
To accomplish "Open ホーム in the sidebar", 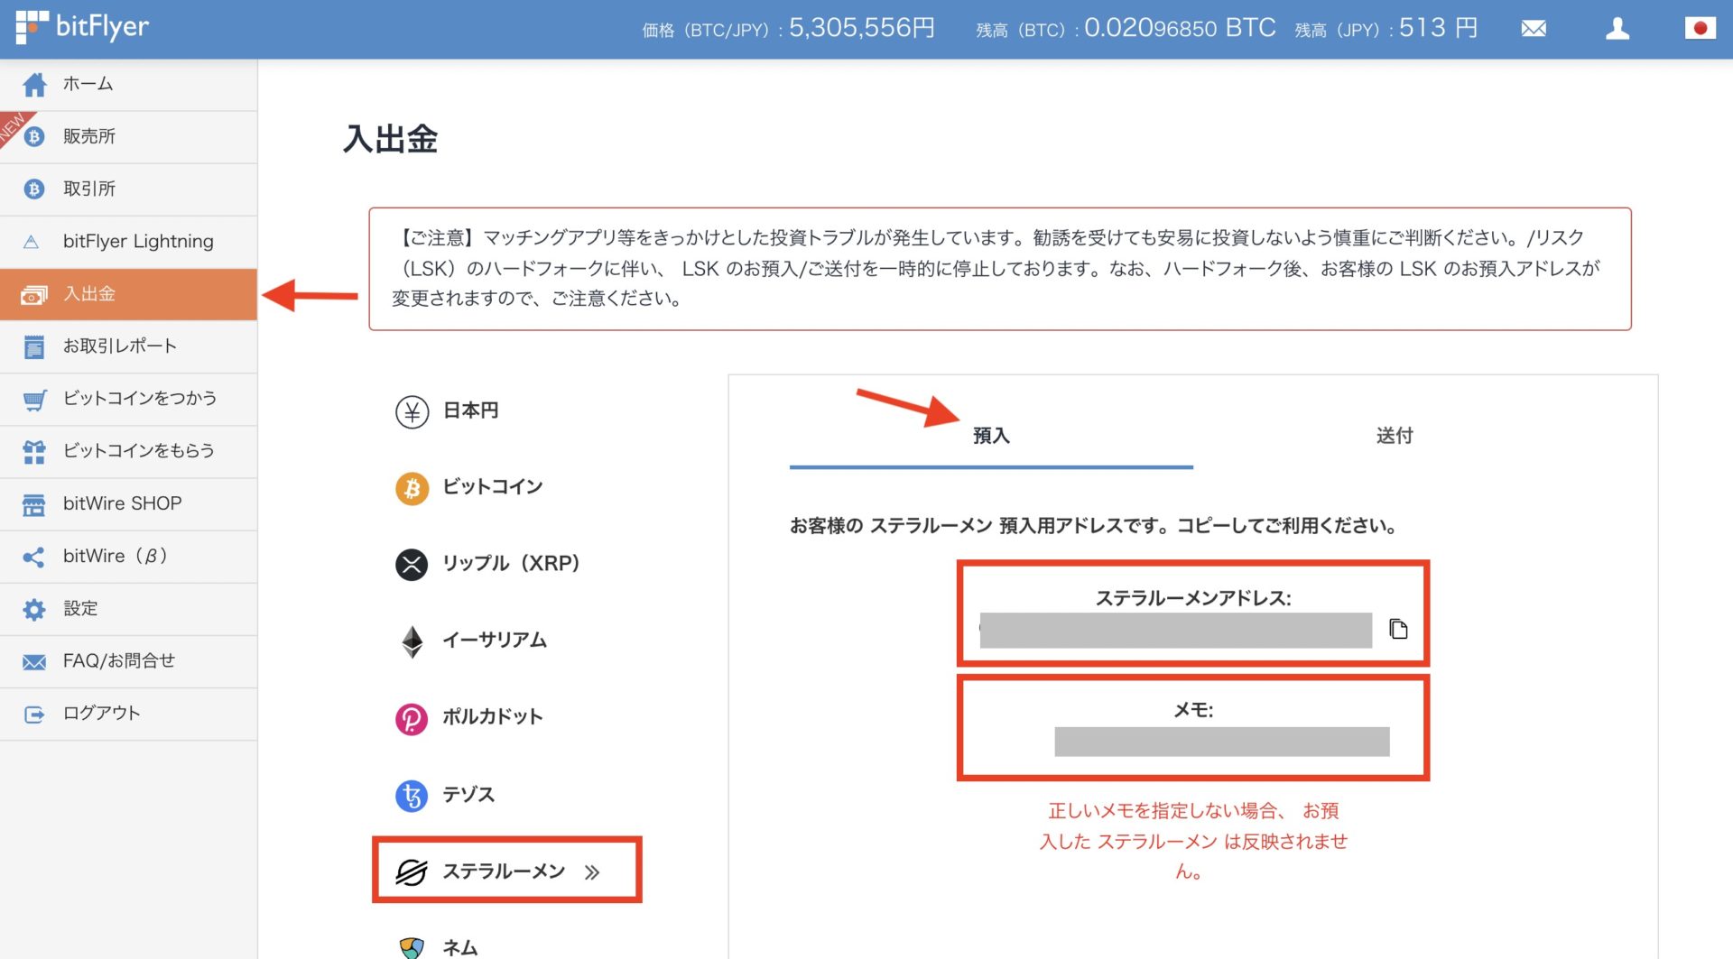I will click(x=88, y=84).
